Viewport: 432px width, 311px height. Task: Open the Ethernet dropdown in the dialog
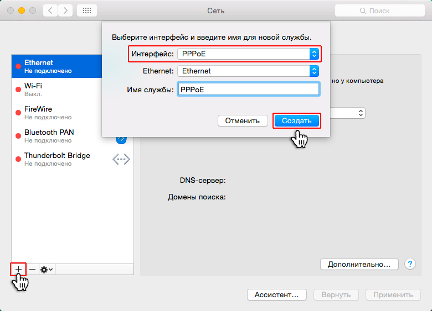point(248,71)
